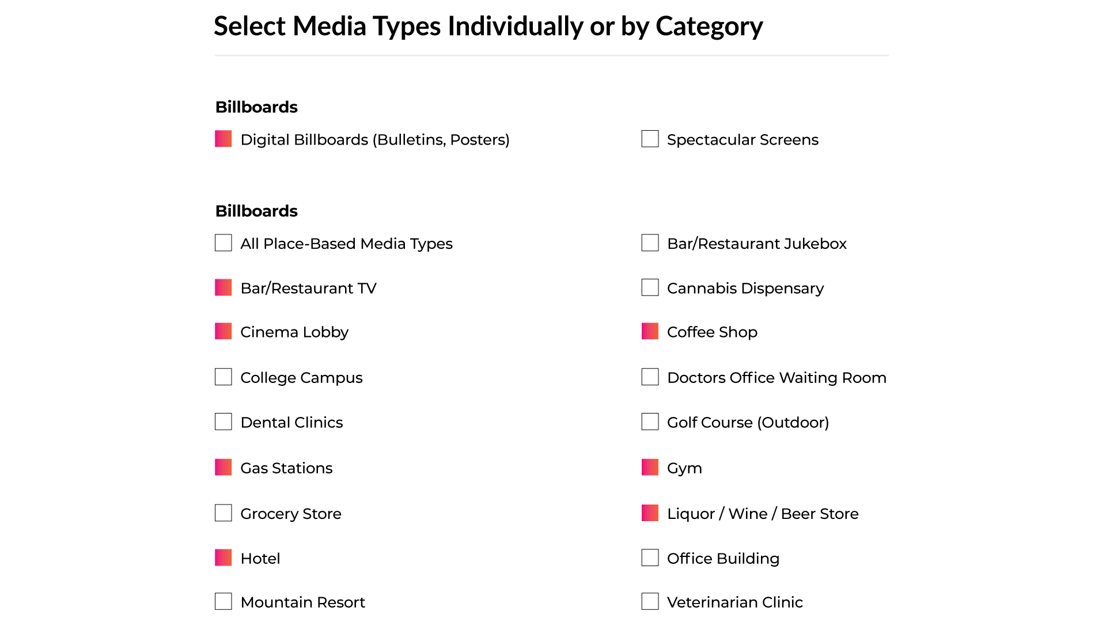Check the Spectacular Screens checkbox

pos(650,139)
